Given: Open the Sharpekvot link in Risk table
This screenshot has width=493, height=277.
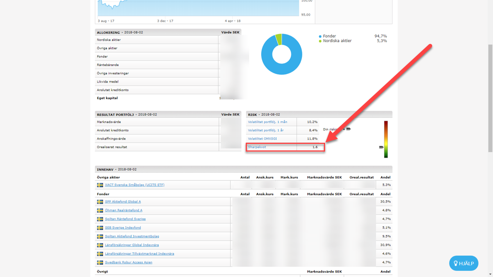Looking at the screenshot, I should [257, 147].
